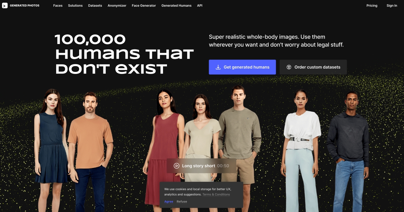Open the Terms & Conditions link
Image resolution: width=404 pixels, height=212 pixels.
point(216,195)
